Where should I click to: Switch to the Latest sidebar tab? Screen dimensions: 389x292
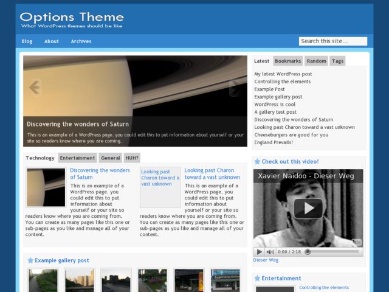[x=261, y=61]
